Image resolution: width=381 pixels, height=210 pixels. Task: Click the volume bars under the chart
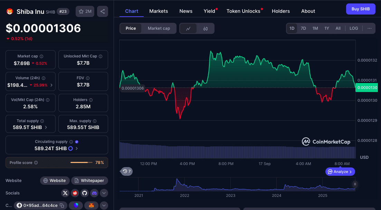237,150
